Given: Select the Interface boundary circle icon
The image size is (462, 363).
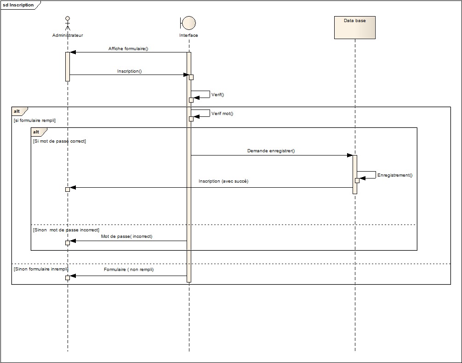Looking at the screenshot, I should [x=188, y=23].
